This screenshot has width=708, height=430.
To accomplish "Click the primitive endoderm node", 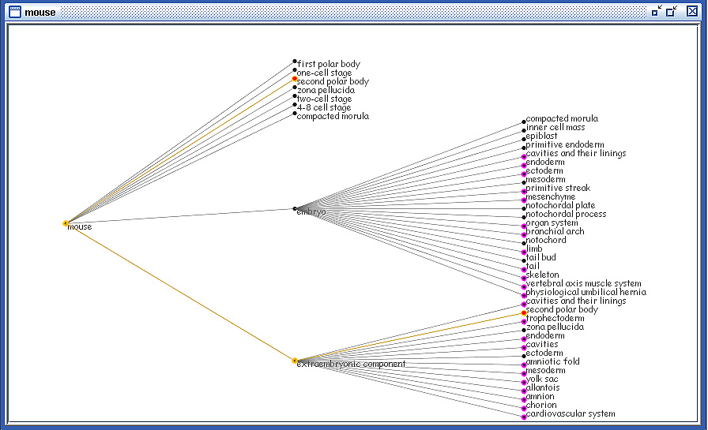I will (524, 148).
